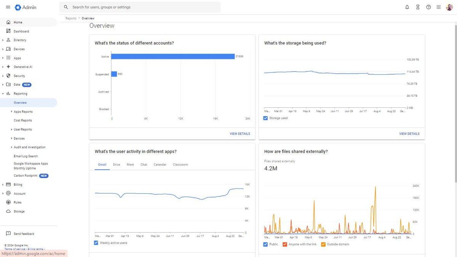Screen dimensions: 457x257
Task: Switch to the Meet tab
Action: click(130, 164)
